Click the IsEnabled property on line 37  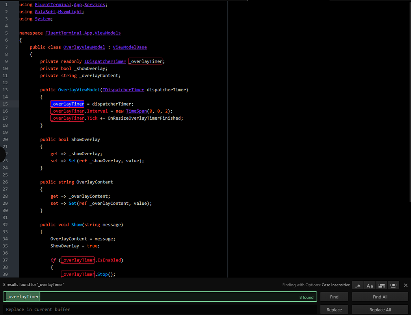click(109, 260)
